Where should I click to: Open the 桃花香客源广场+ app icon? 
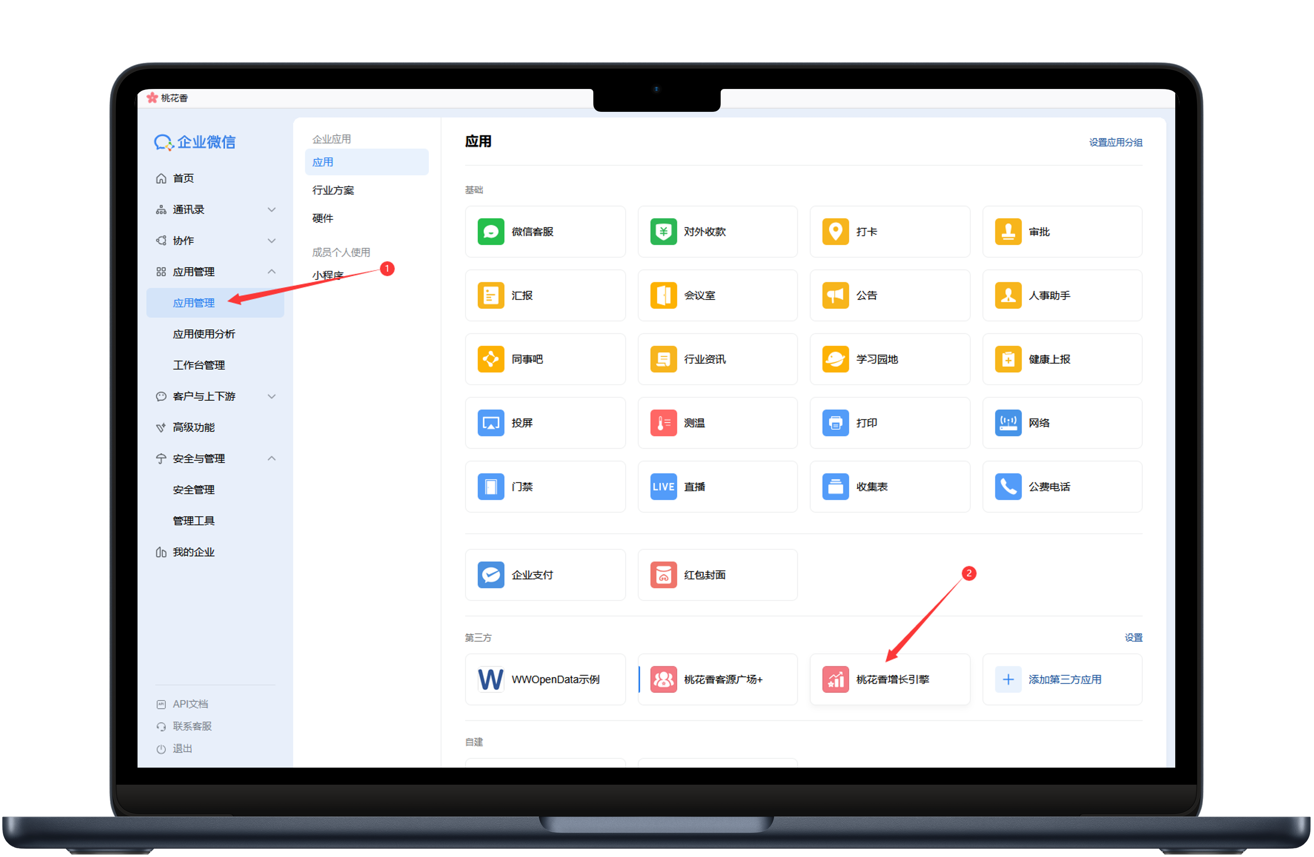tap(663, 679)
